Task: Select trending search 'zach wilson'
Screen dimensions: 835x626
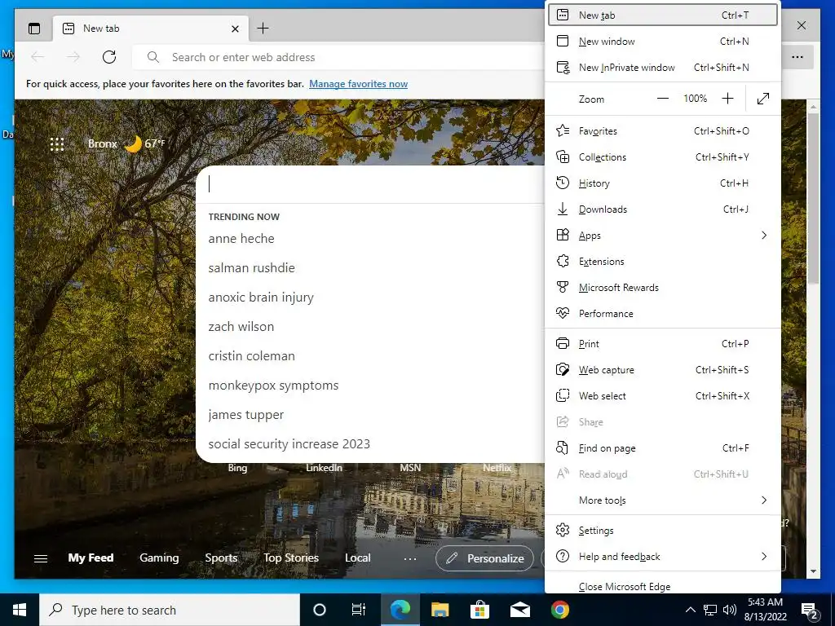Action: tap(241, 326)
